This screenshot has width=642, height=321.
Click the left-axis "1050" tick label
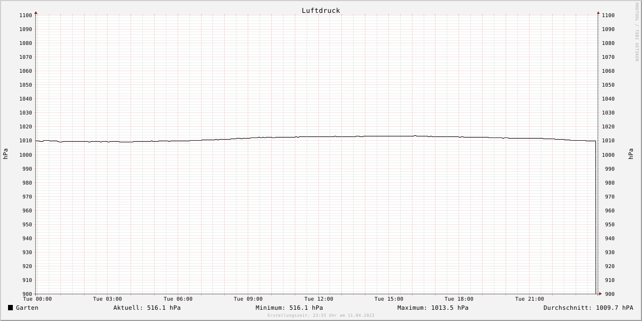coord(26,85)
